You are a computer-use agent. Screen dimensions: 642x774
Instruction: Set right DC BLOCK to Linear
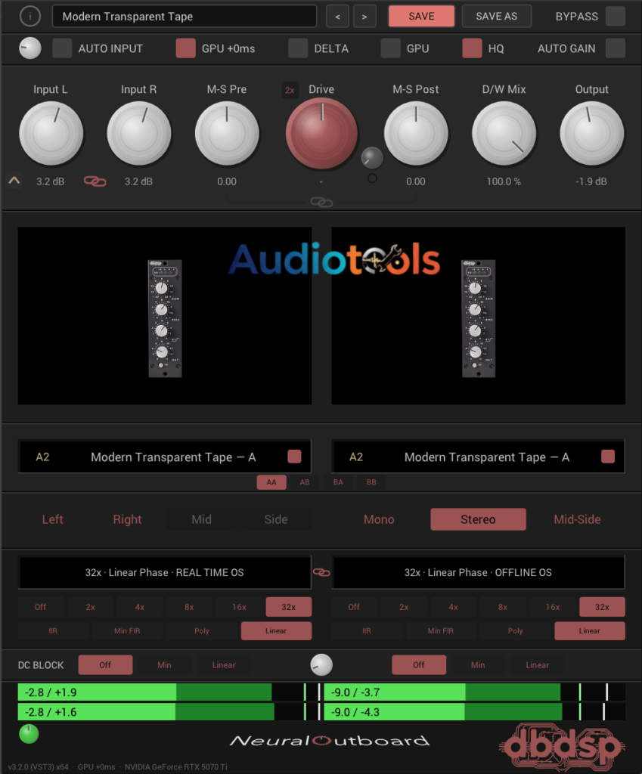(538, 665)
